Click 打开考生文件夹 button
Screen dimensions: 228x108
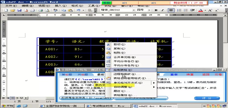point(86,98)
